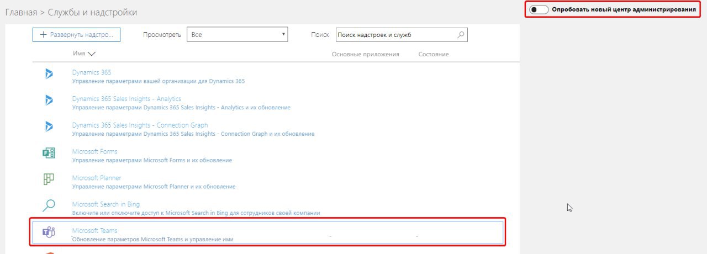The image size is (707, 254).
Task: Open Dynamics 365 Sales Insights - Connection Graph
Action: point(140,125)
